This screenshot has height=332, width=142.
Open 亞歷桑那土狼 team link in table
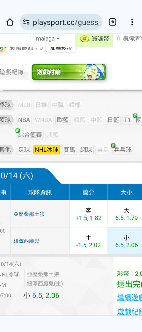pyautogui.click(x=29, y=214)
